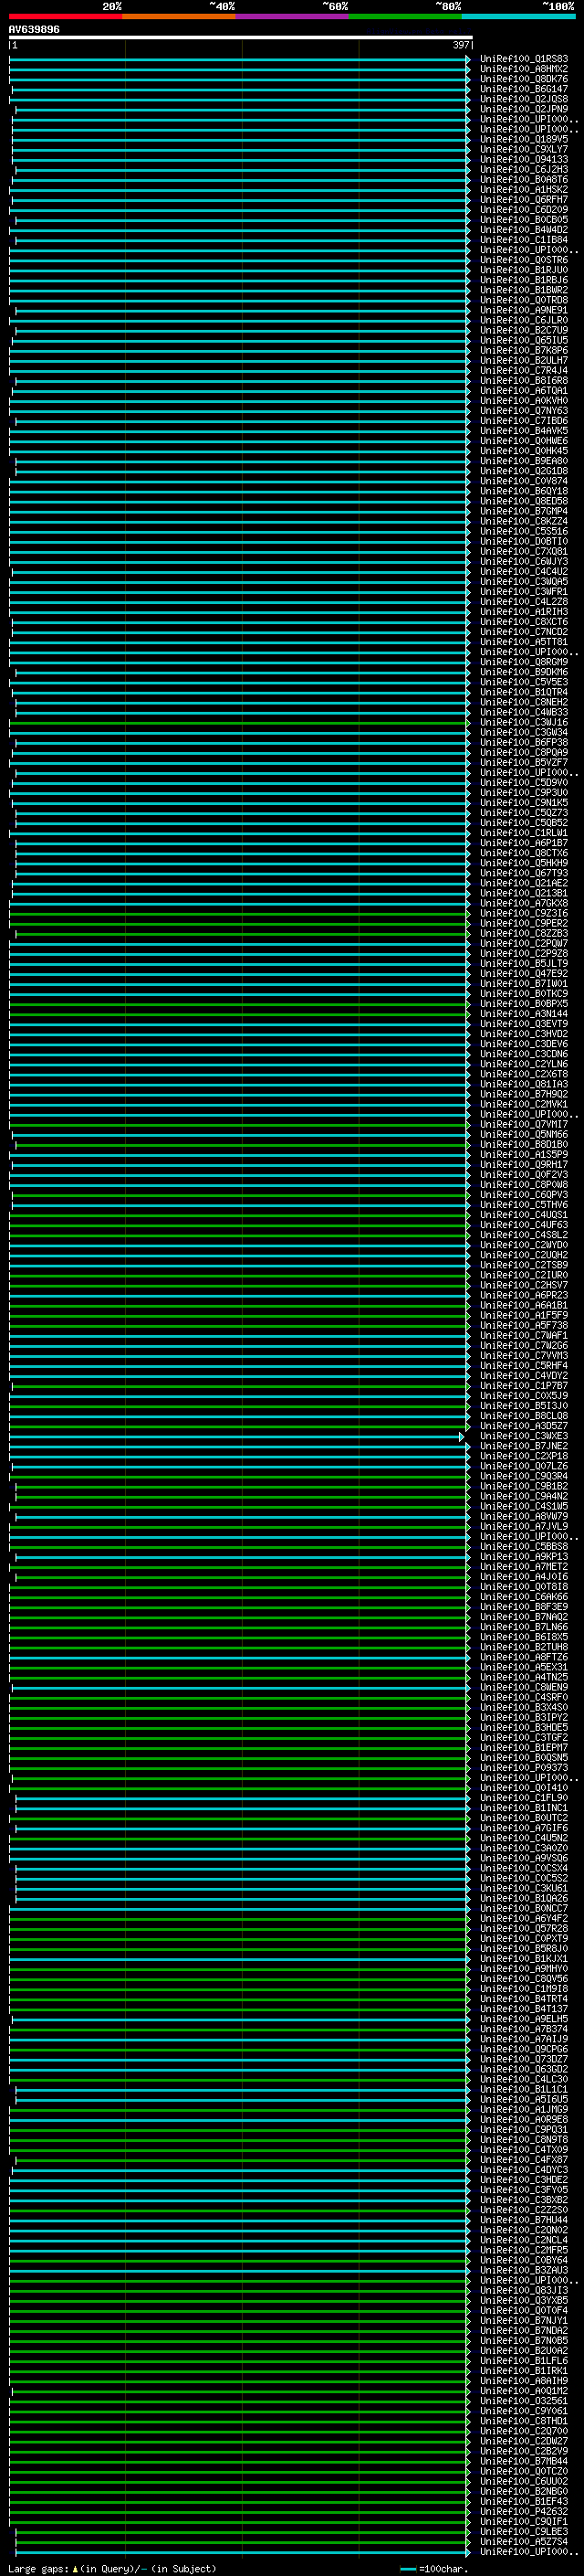Click the white query sequence bar
The width and height of the screenshot is (584, 2576).
point(240,38)
